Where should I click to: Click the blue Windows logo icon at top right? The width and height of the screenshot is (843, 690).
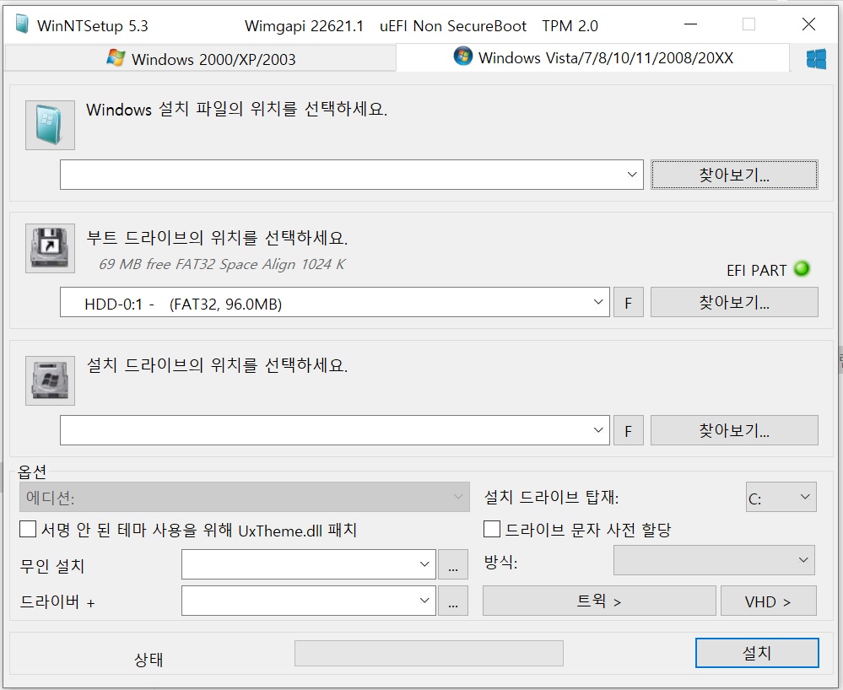point(816,58)
